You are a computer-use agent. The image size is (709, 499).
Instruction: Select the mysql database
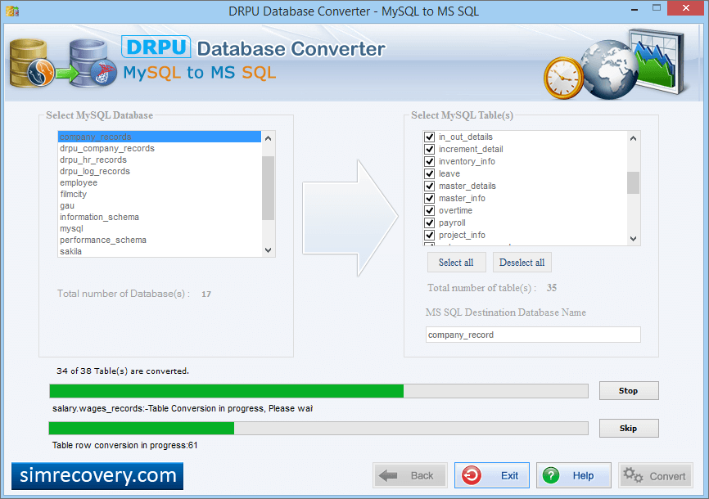point(160,228)
